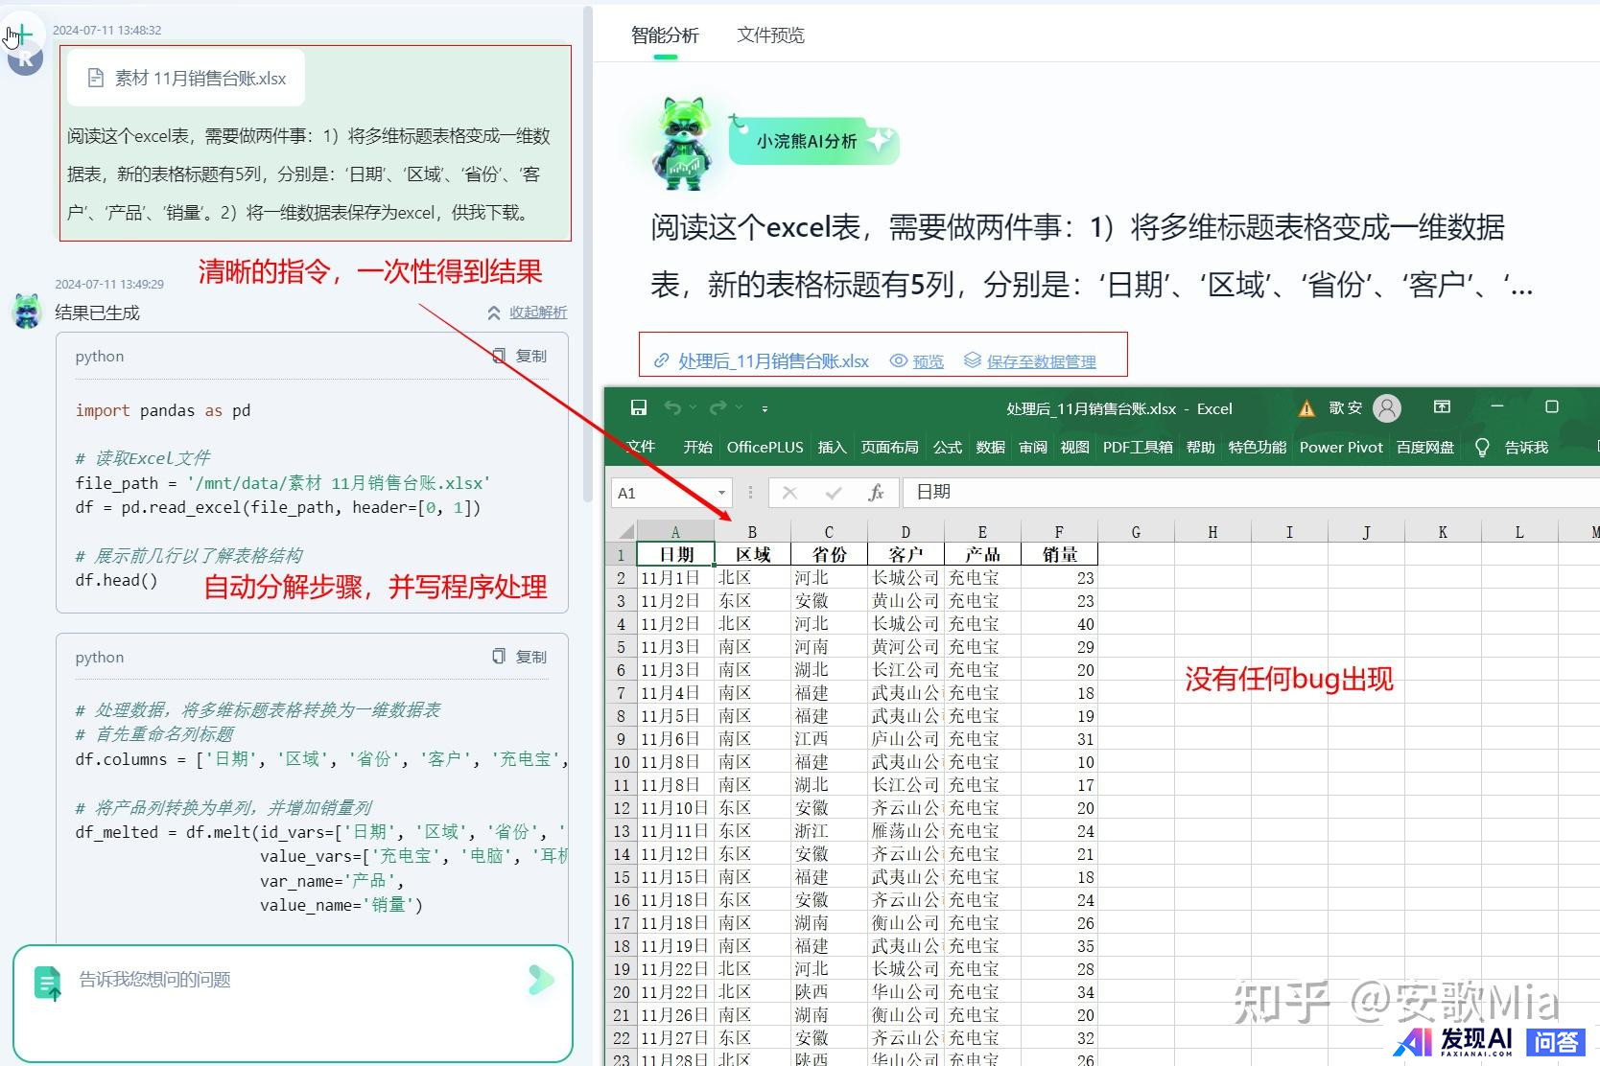
Task: Click the ribbon display options icon
Action: 1442,407
